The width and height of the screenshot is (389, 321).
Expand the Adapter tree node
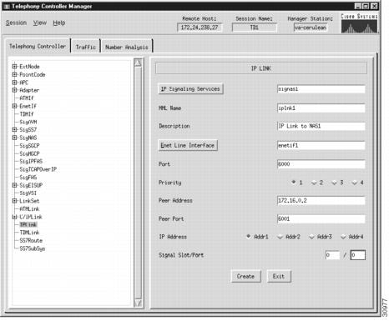(x=14, y=90)
